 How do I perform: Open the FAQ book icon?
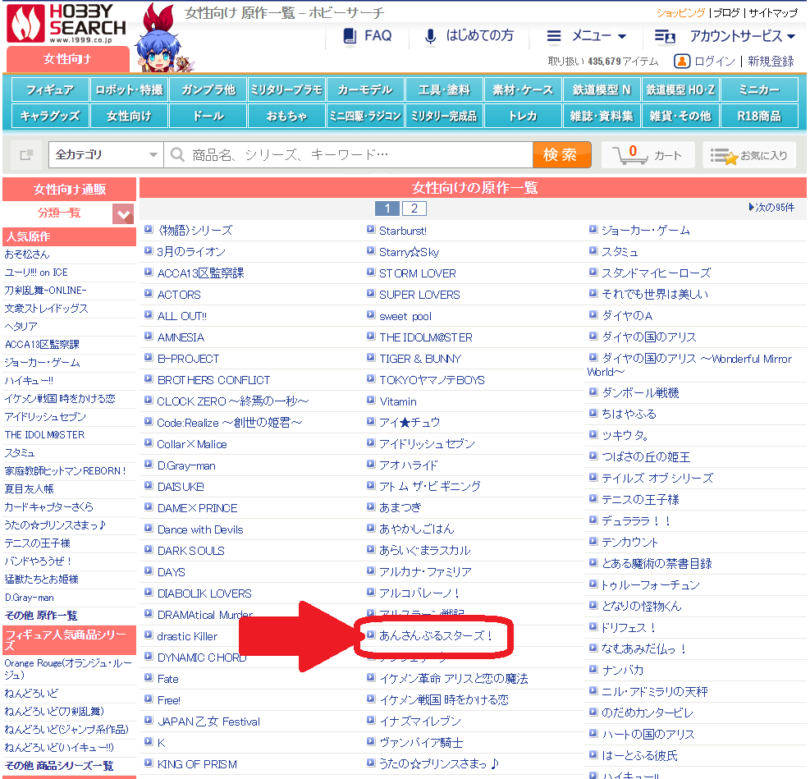pyautogui.click(x=350, y=35)
